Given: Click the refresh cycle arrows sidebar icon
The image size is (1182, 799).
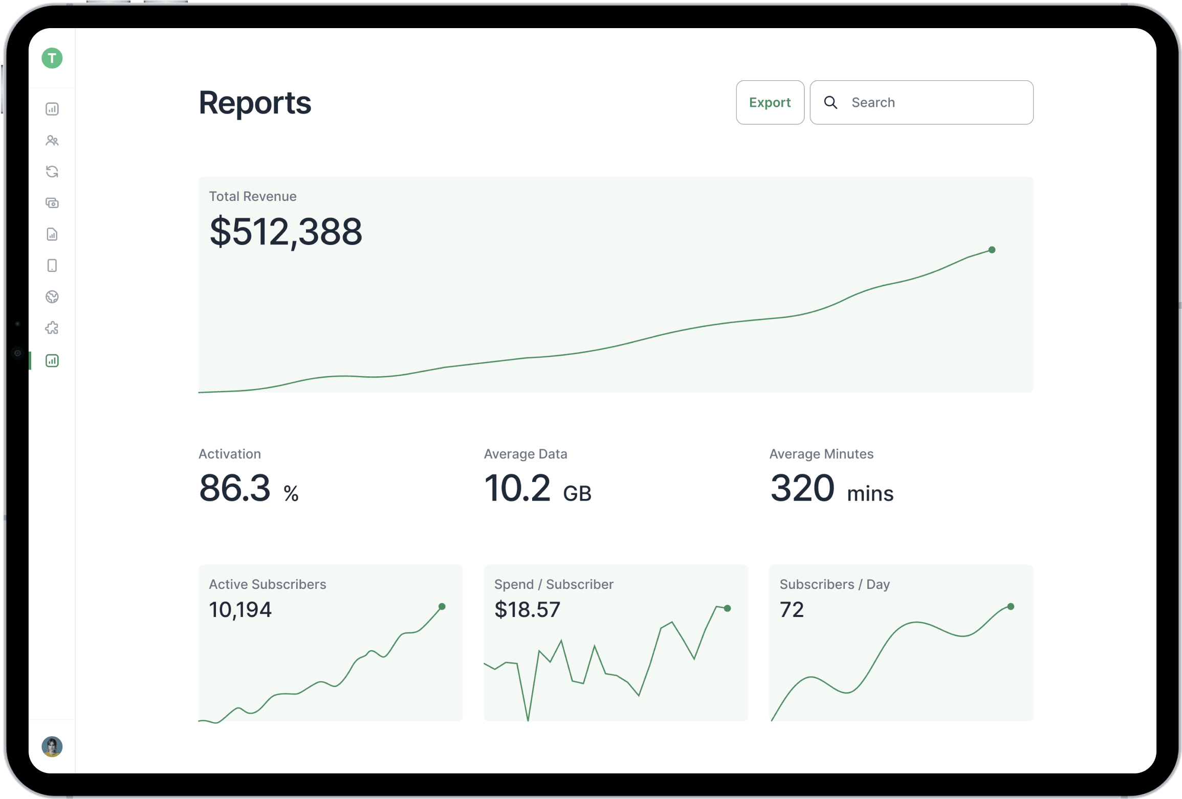Looking at the screenshot, I should (52, 172).
